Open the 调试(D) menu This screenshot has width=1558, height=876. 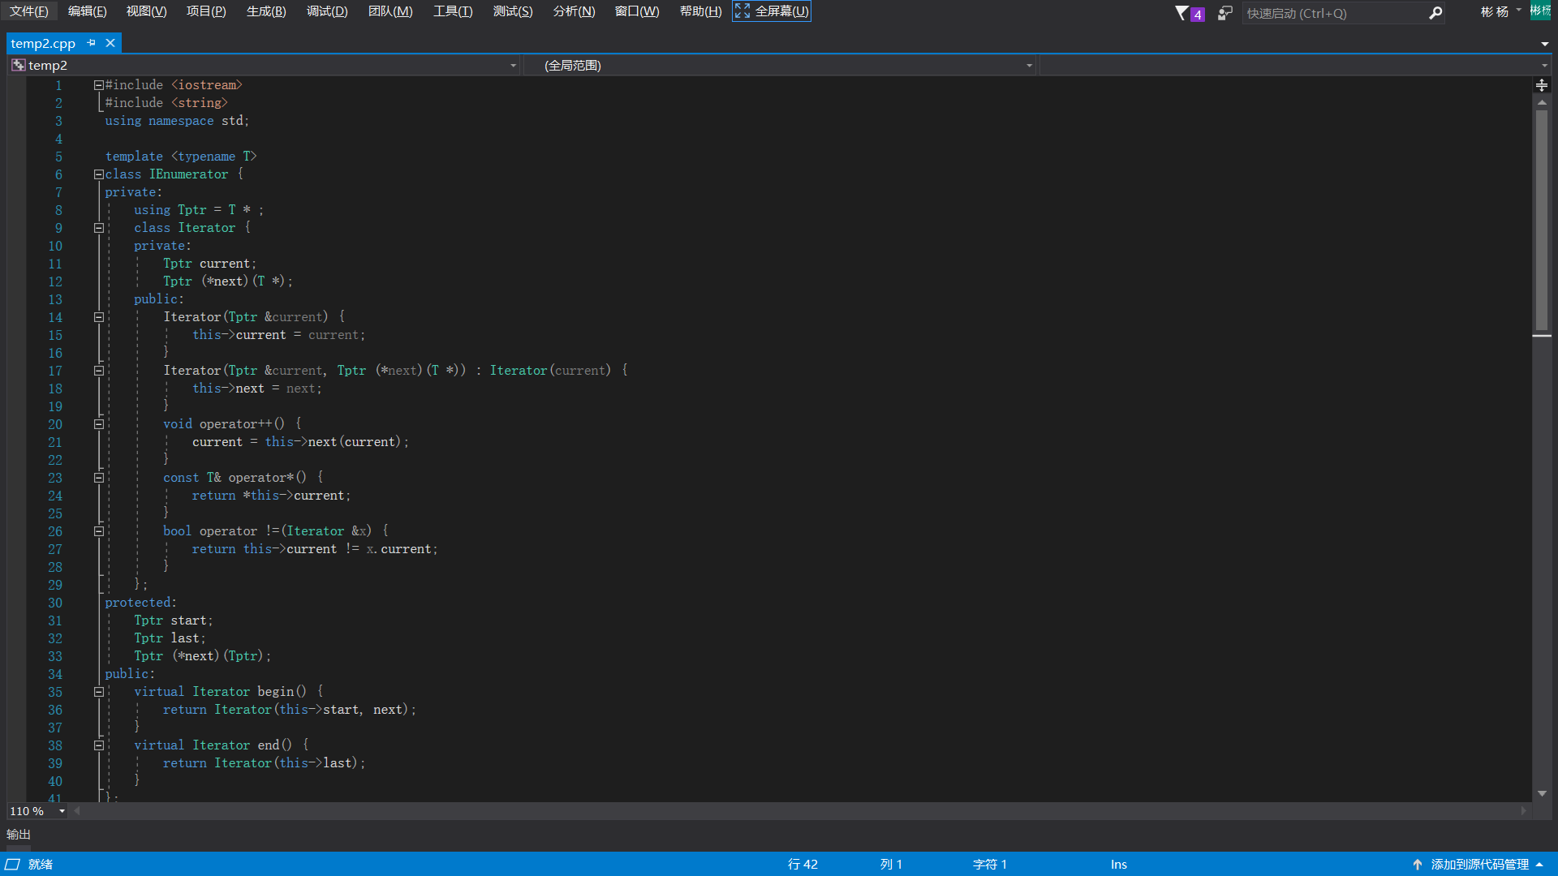[327, 11]
